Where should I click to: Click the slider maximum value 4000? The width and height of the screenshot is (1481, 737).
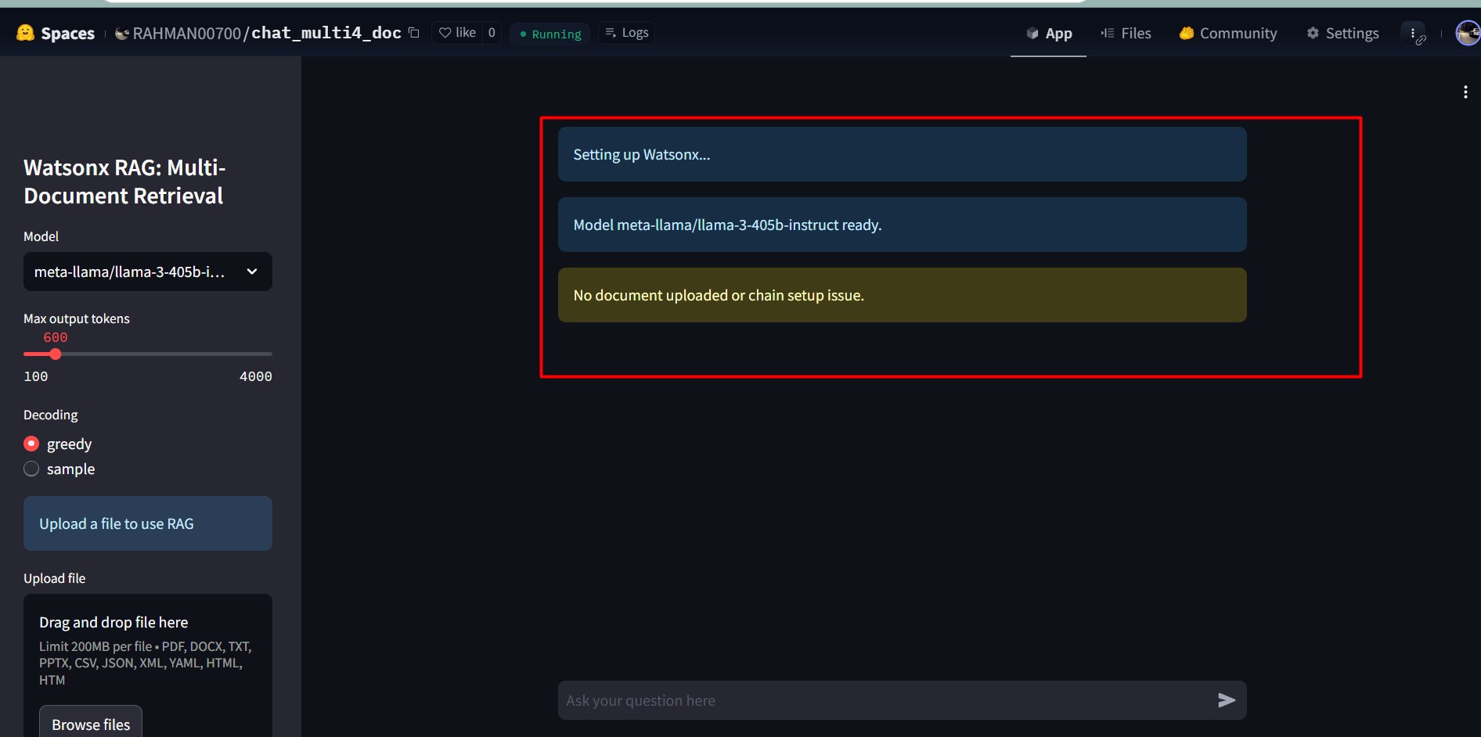[x=256, y=376]
